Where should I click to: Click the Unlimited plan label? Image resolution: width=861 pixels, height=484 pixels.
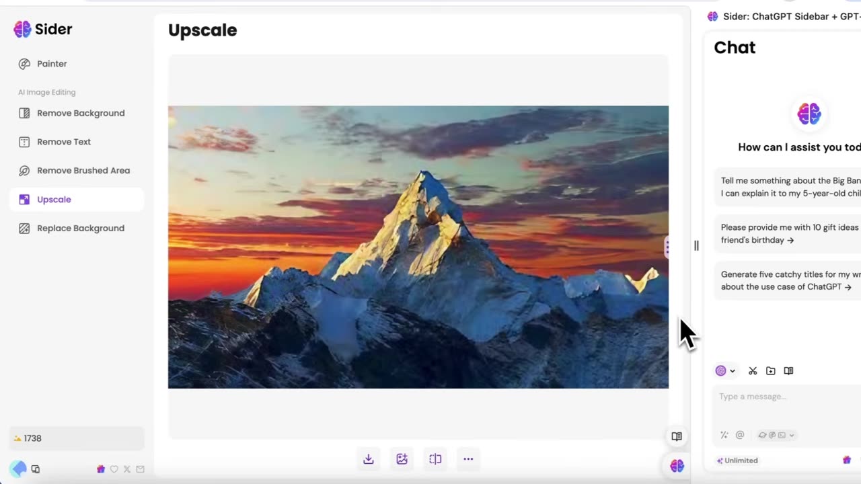(x=738, y=460)
